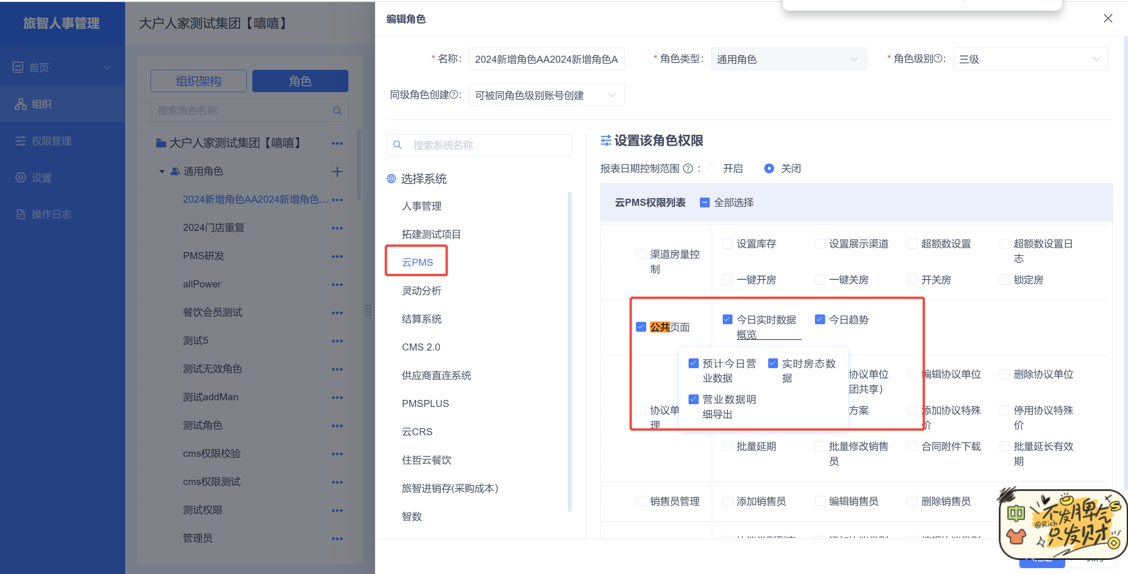
Task: Select 结算系统 in system list
Action: (421, 318)
